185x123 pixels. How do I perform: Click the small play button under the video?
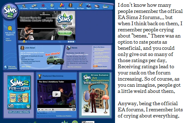39,109
